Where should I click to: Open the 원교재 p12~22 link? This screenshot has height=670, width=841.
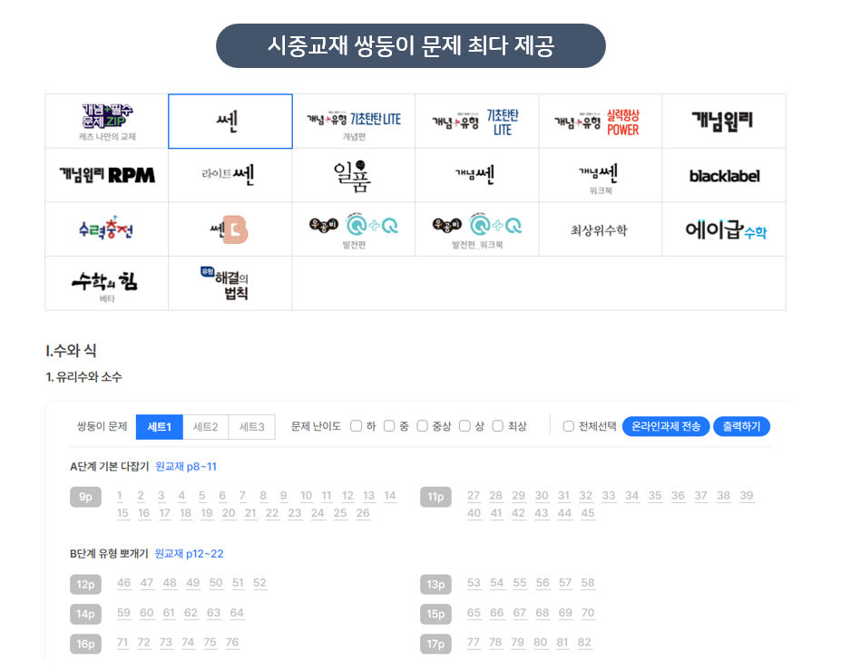[189, 554]
